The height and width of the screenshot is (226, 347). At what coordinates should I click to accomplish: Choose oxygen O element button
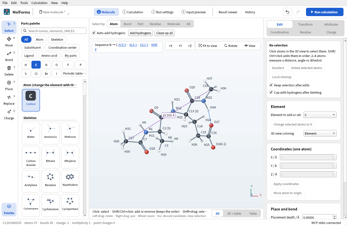tap(57, 65)
